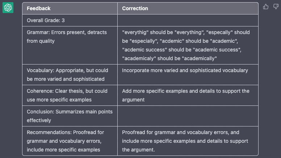Click the empty correction cell beside Conclusion
Screen dimensions: 281x158
pos(188,116)
